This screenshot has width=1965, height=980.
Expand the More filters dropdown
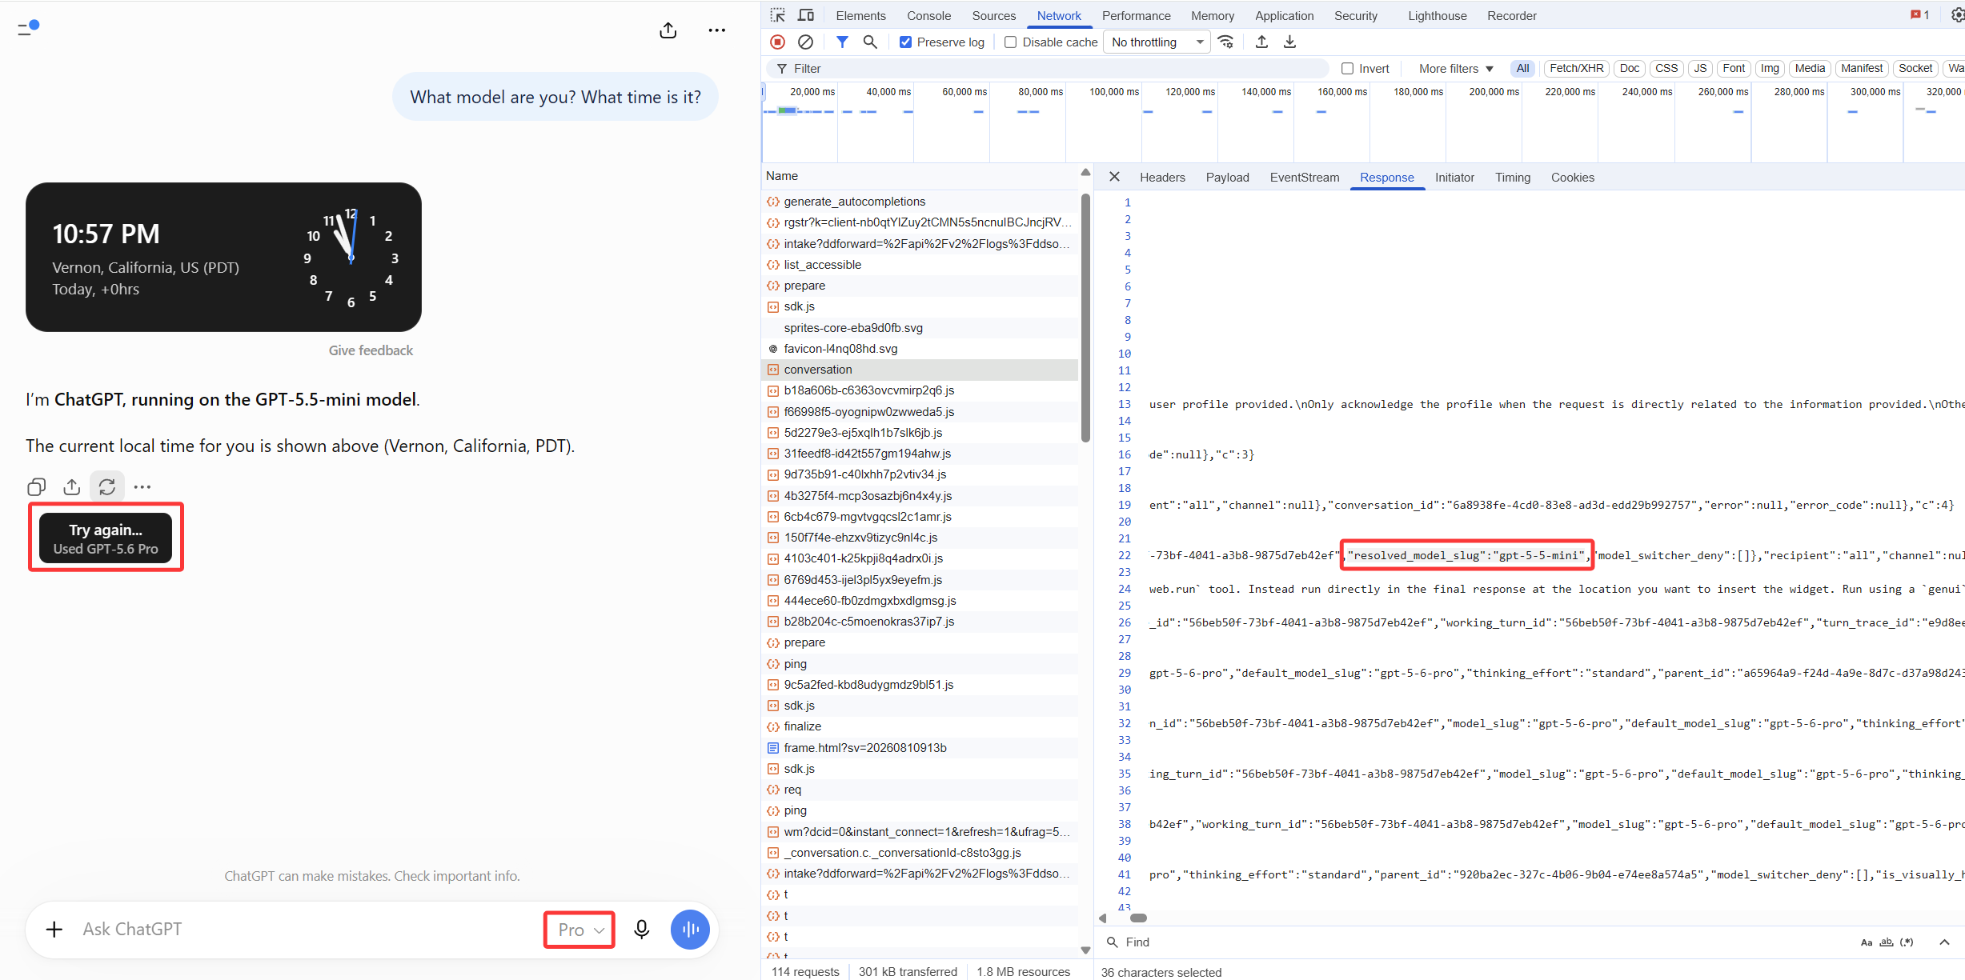[1456, 69]
